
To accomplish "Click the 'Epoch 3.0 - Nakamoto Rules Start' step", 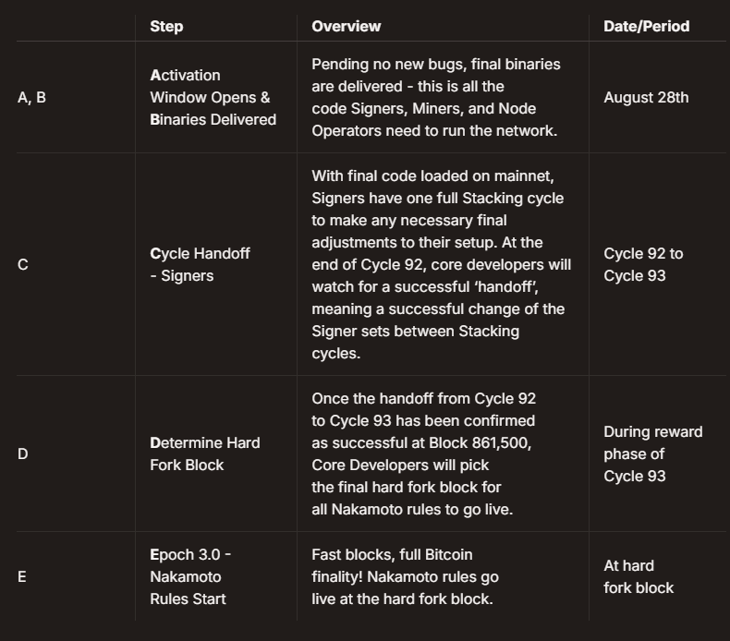I will [190, 576].
